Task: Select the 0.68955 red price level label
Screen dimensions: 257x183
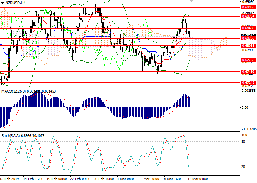Action: coord(247,7)
